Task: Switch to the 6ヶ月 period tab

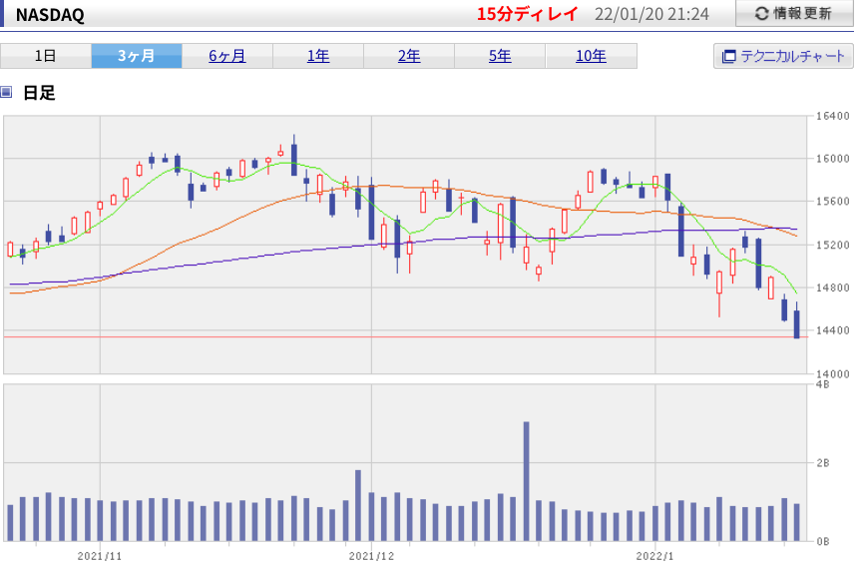Action: click(x=227, y=56)
